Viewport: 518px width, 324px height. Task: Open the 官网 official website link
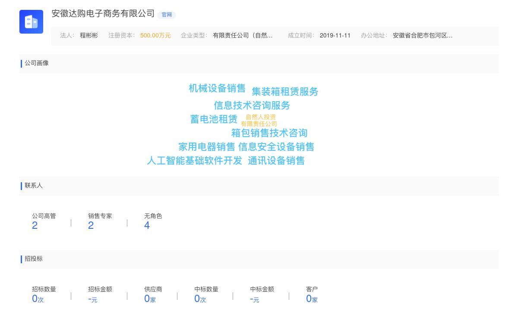(167, 15)
